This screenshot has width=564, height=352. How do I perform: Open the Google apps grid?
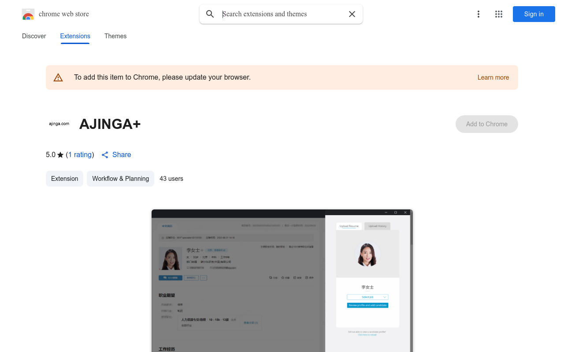(x=499, y=14)
